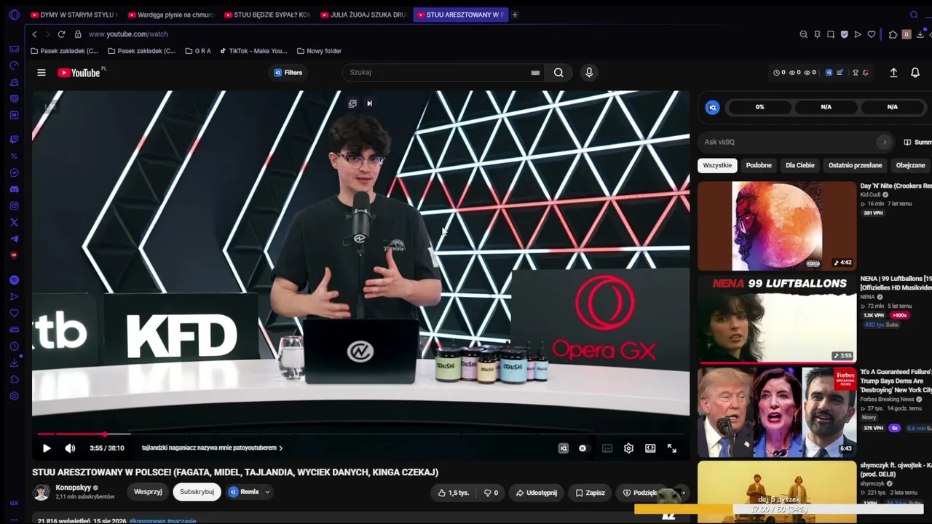
Task: Open the 'Nowy folder' bookmarks folder
Action: 320,51
